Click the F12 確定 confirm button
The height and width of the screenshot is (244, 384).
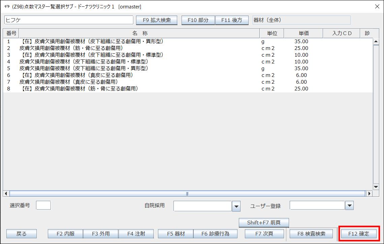(359, 234)
